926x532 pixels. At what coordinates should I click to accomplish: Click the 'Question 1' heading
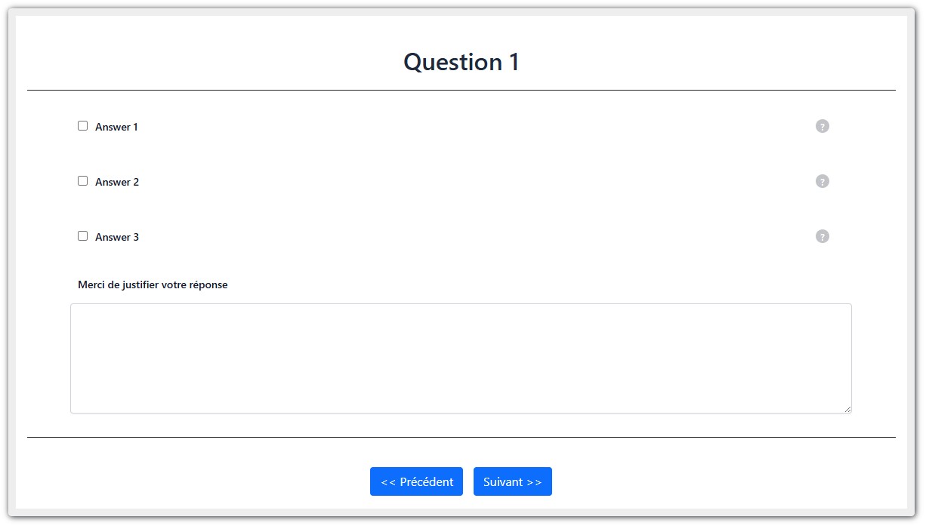pyautogui.click(x=461, y=62)
